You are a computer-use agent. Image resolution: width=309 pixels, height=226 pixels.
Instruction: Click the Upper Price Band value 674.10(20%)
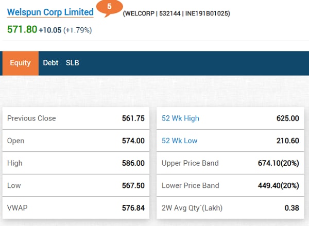[278, 163]
